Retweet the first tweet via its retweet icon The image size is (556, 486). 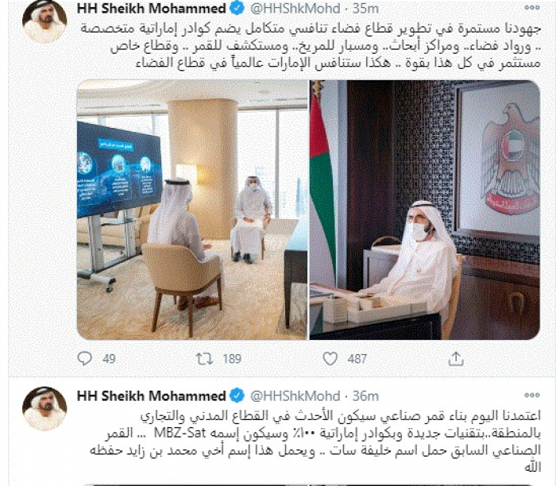pos(205,359)
